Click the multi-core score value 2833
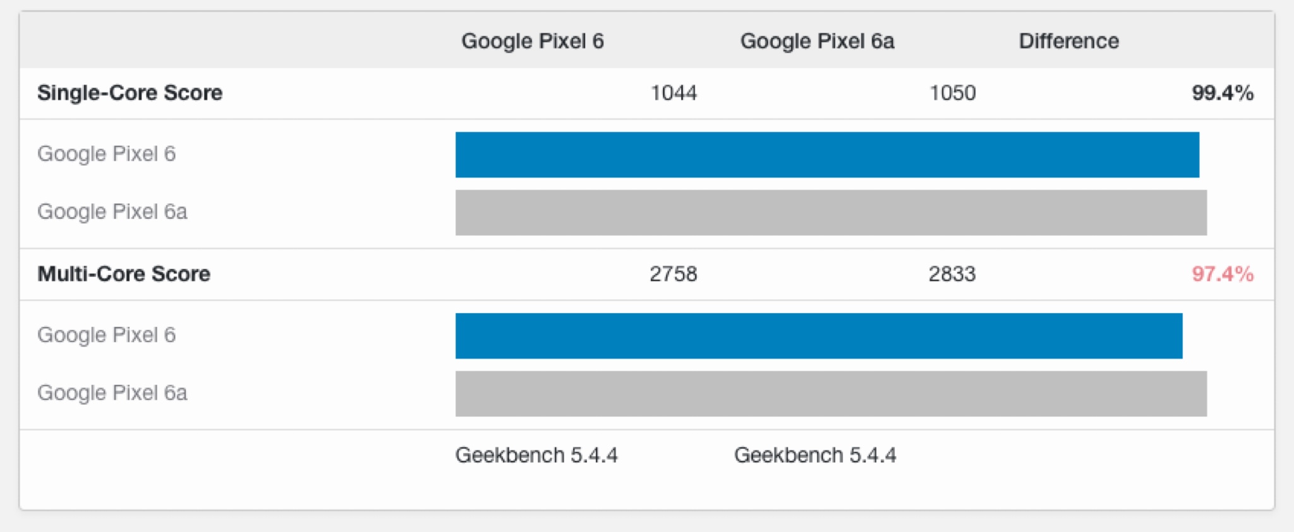1294x532 pixels. tap(952, 274)
